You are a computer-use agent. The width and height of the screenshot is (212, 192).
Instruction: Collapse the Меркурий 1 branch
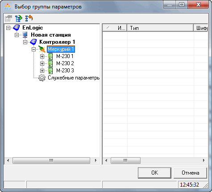pyautogui.click(x=34, y=49)
